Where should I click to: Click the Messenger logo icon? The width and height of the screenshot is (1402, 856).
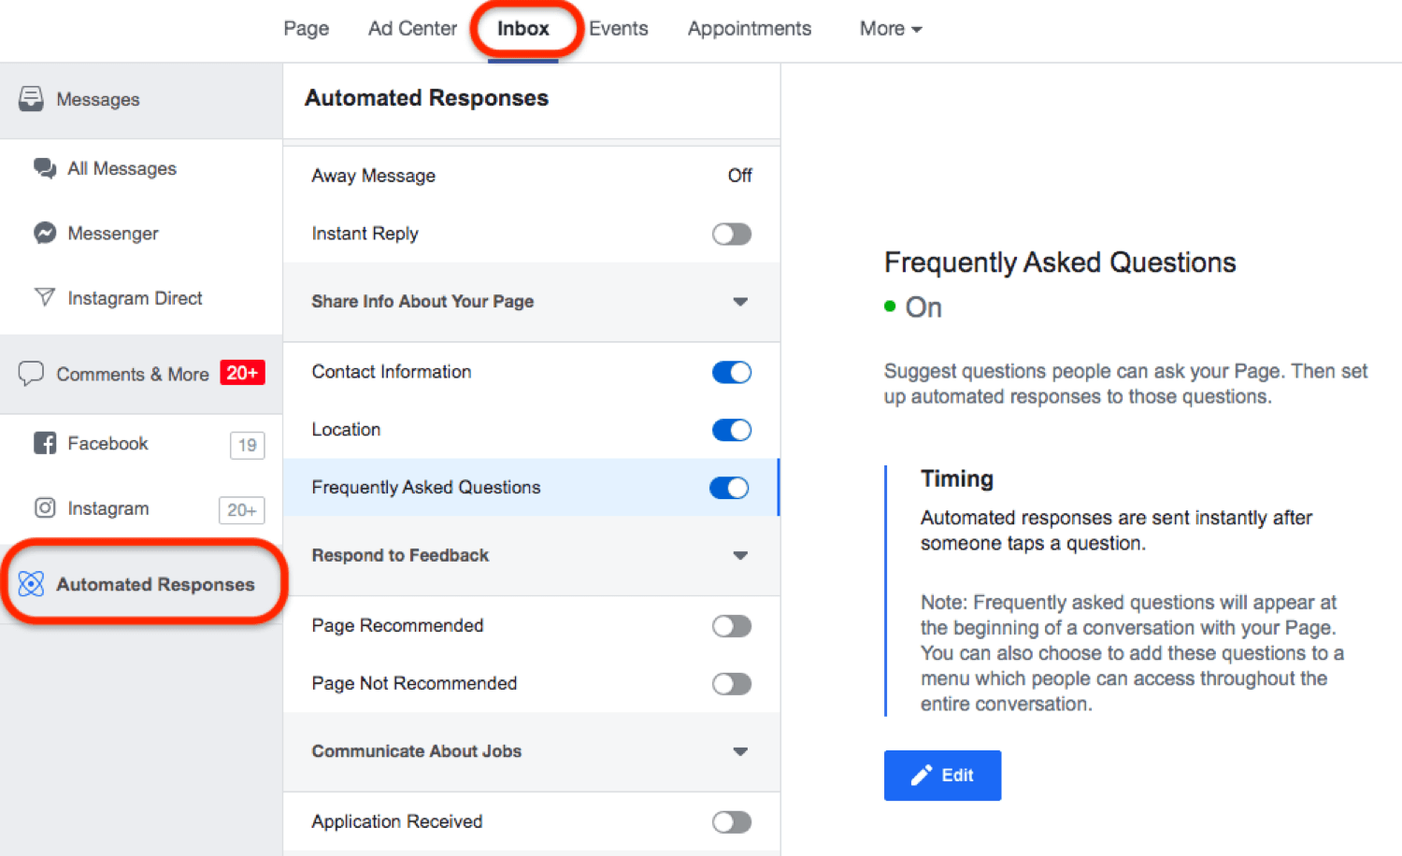point(44,233)
